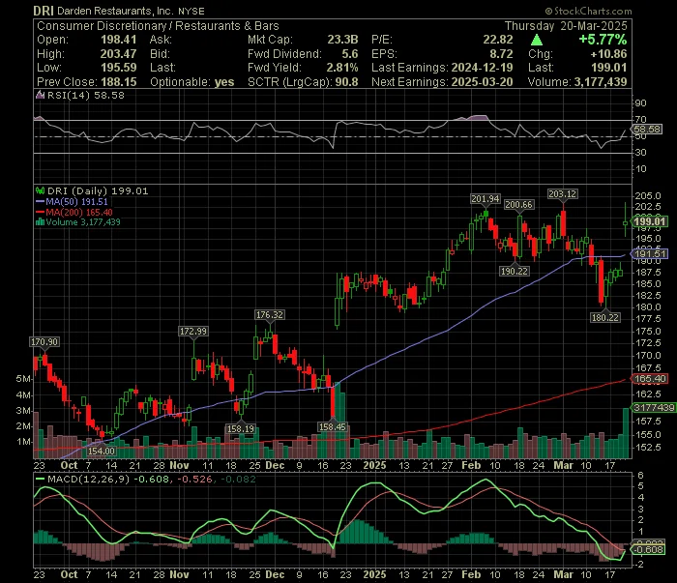Click the 165.40 MA200 axis tag
677x583 pixels.
650,379
